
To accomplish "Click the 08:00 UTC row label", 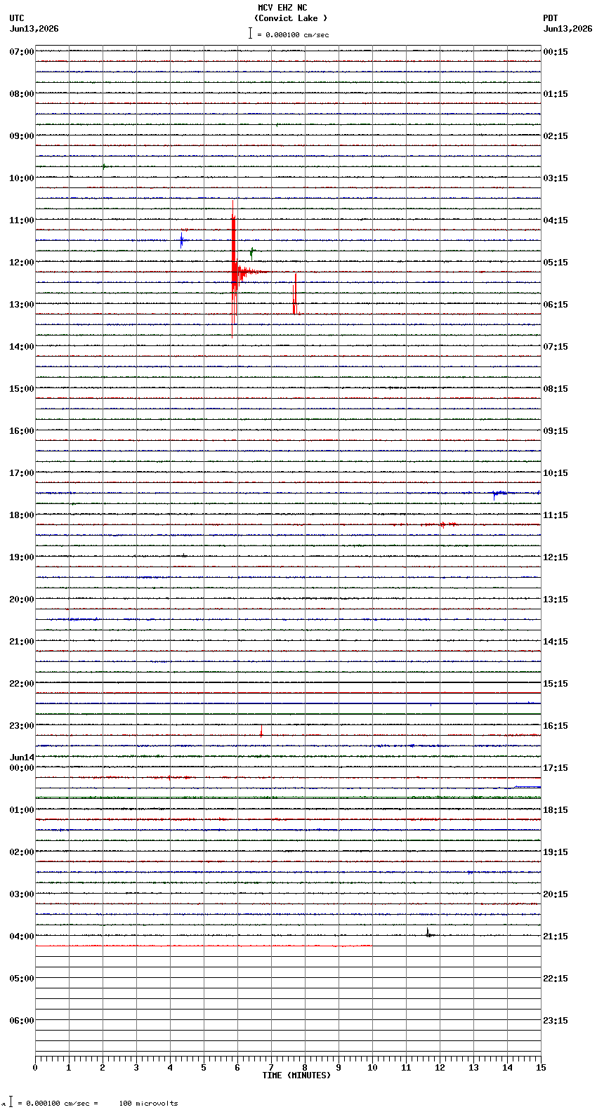I will (x=22, y=94).
